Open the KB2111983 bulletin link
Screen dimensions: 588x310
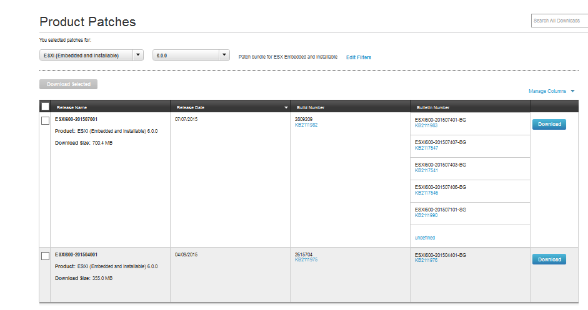click(426, 126)
